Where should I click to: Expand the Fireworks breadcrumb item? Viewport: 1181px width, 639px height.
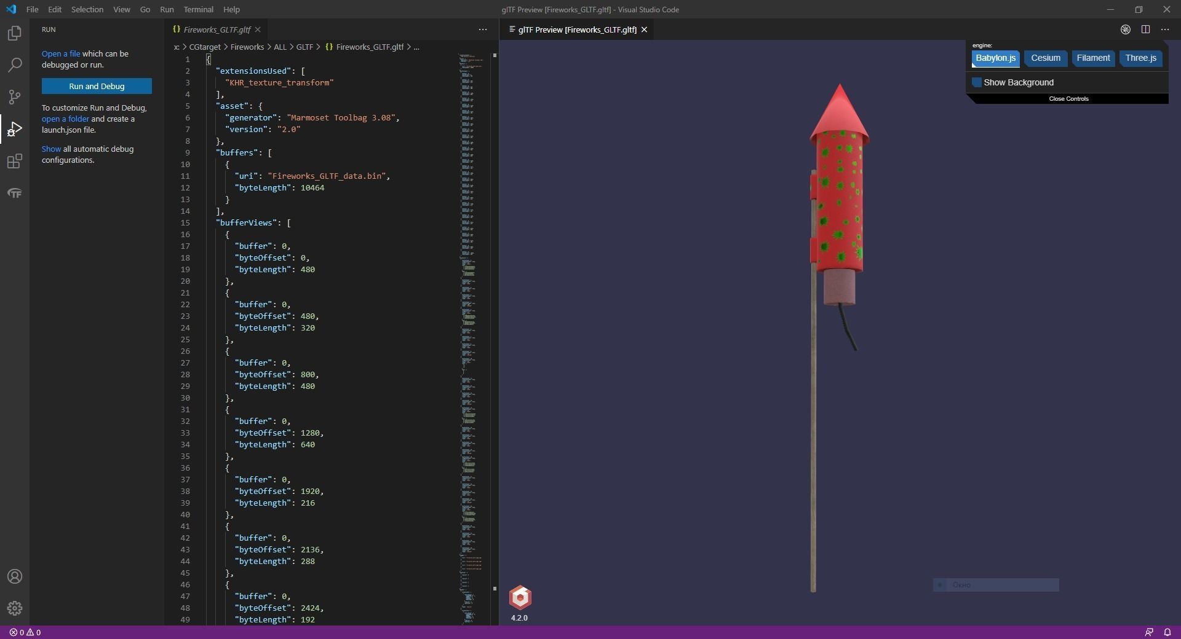(247, 47)
